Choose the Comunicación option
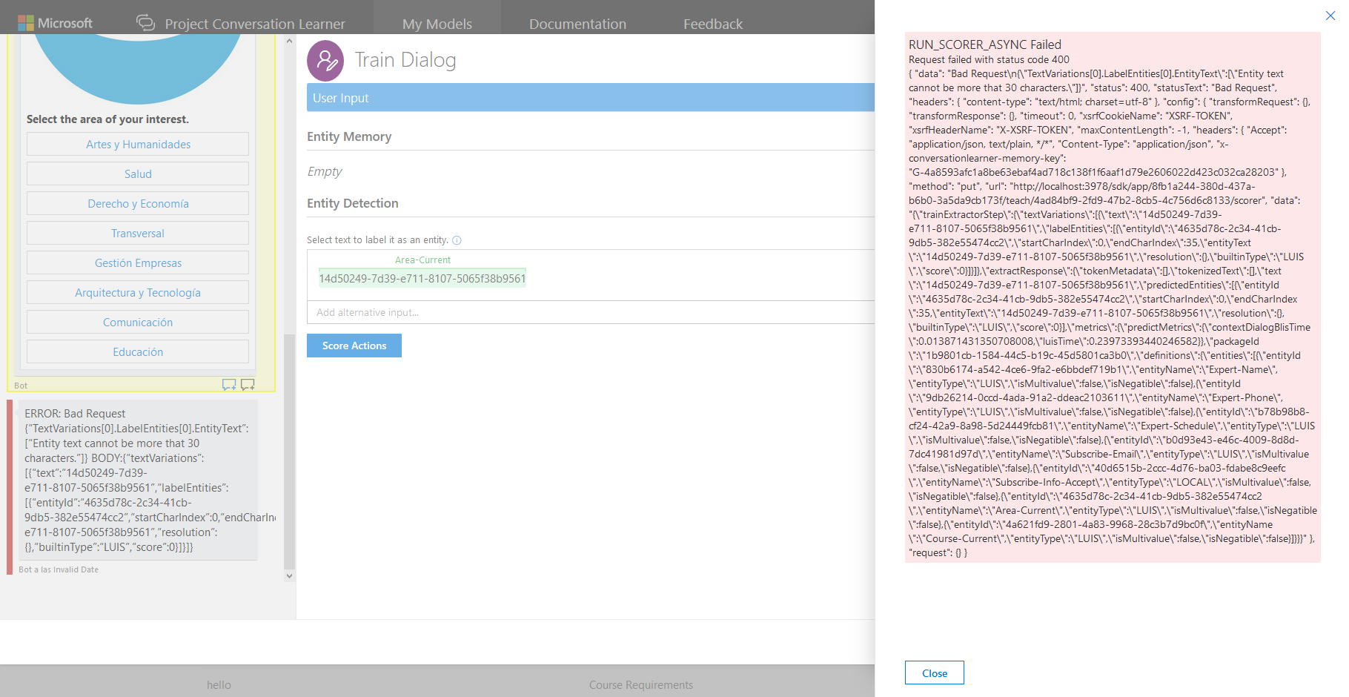1349x697 pixels. pos(138,322)
